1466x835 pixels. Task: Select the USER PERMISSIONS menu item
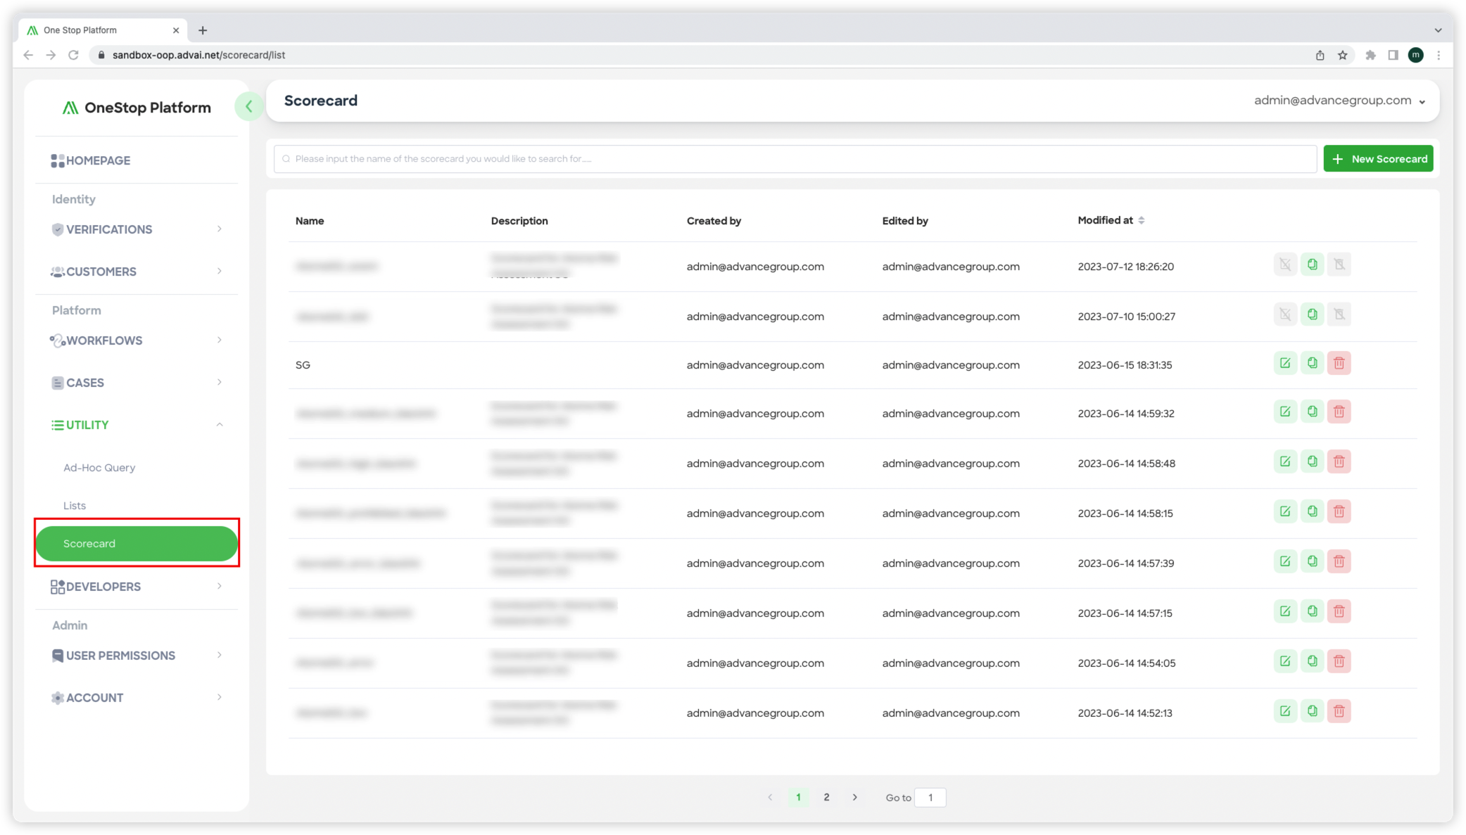[x=121, y=655]
